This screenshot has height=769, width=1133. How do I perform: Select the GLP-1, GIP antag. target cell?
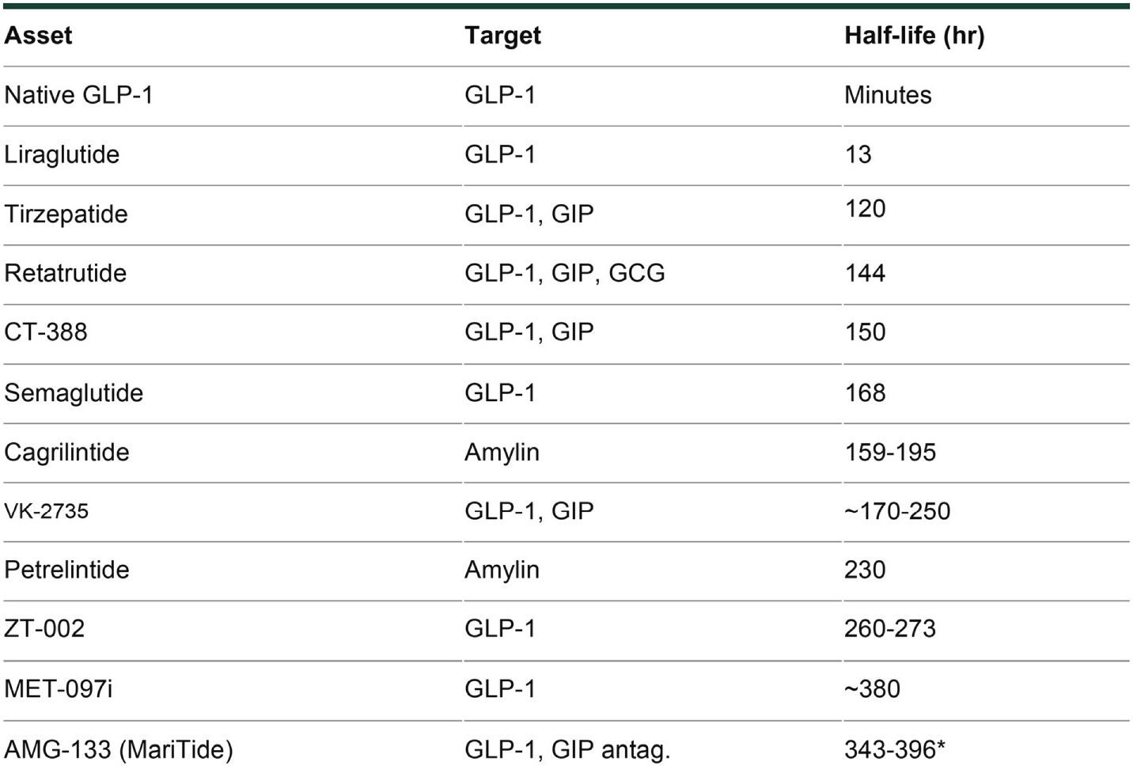point(566,748)
